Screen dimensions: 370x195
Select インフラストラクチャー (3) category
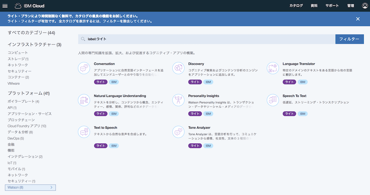(x=34, y=45)
